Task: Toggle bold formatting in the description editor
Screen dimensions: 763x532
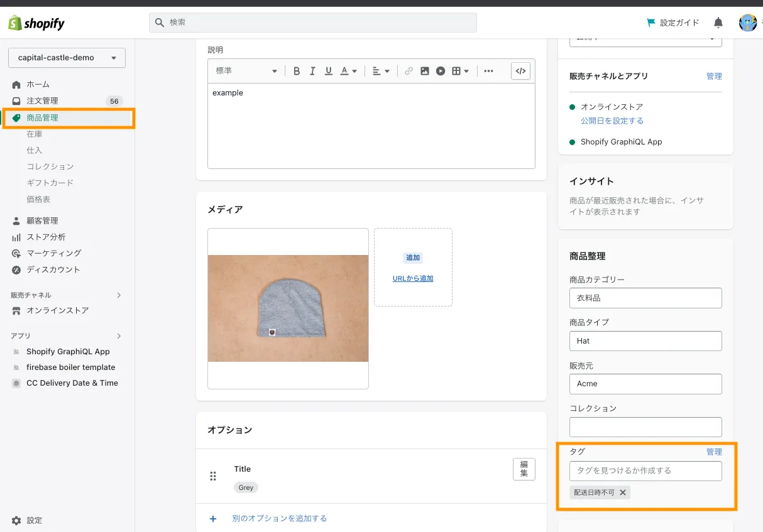Action: coord(296,70)
